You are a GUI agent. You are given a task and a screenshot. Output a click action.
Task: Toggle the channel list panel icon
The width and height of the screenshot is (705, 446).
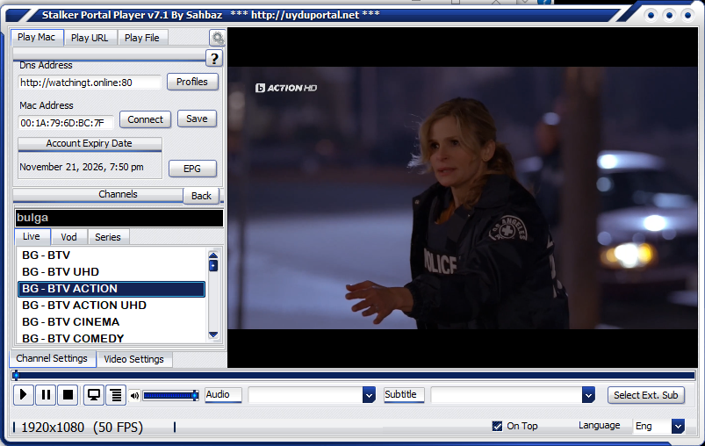(x=116, y=395)
